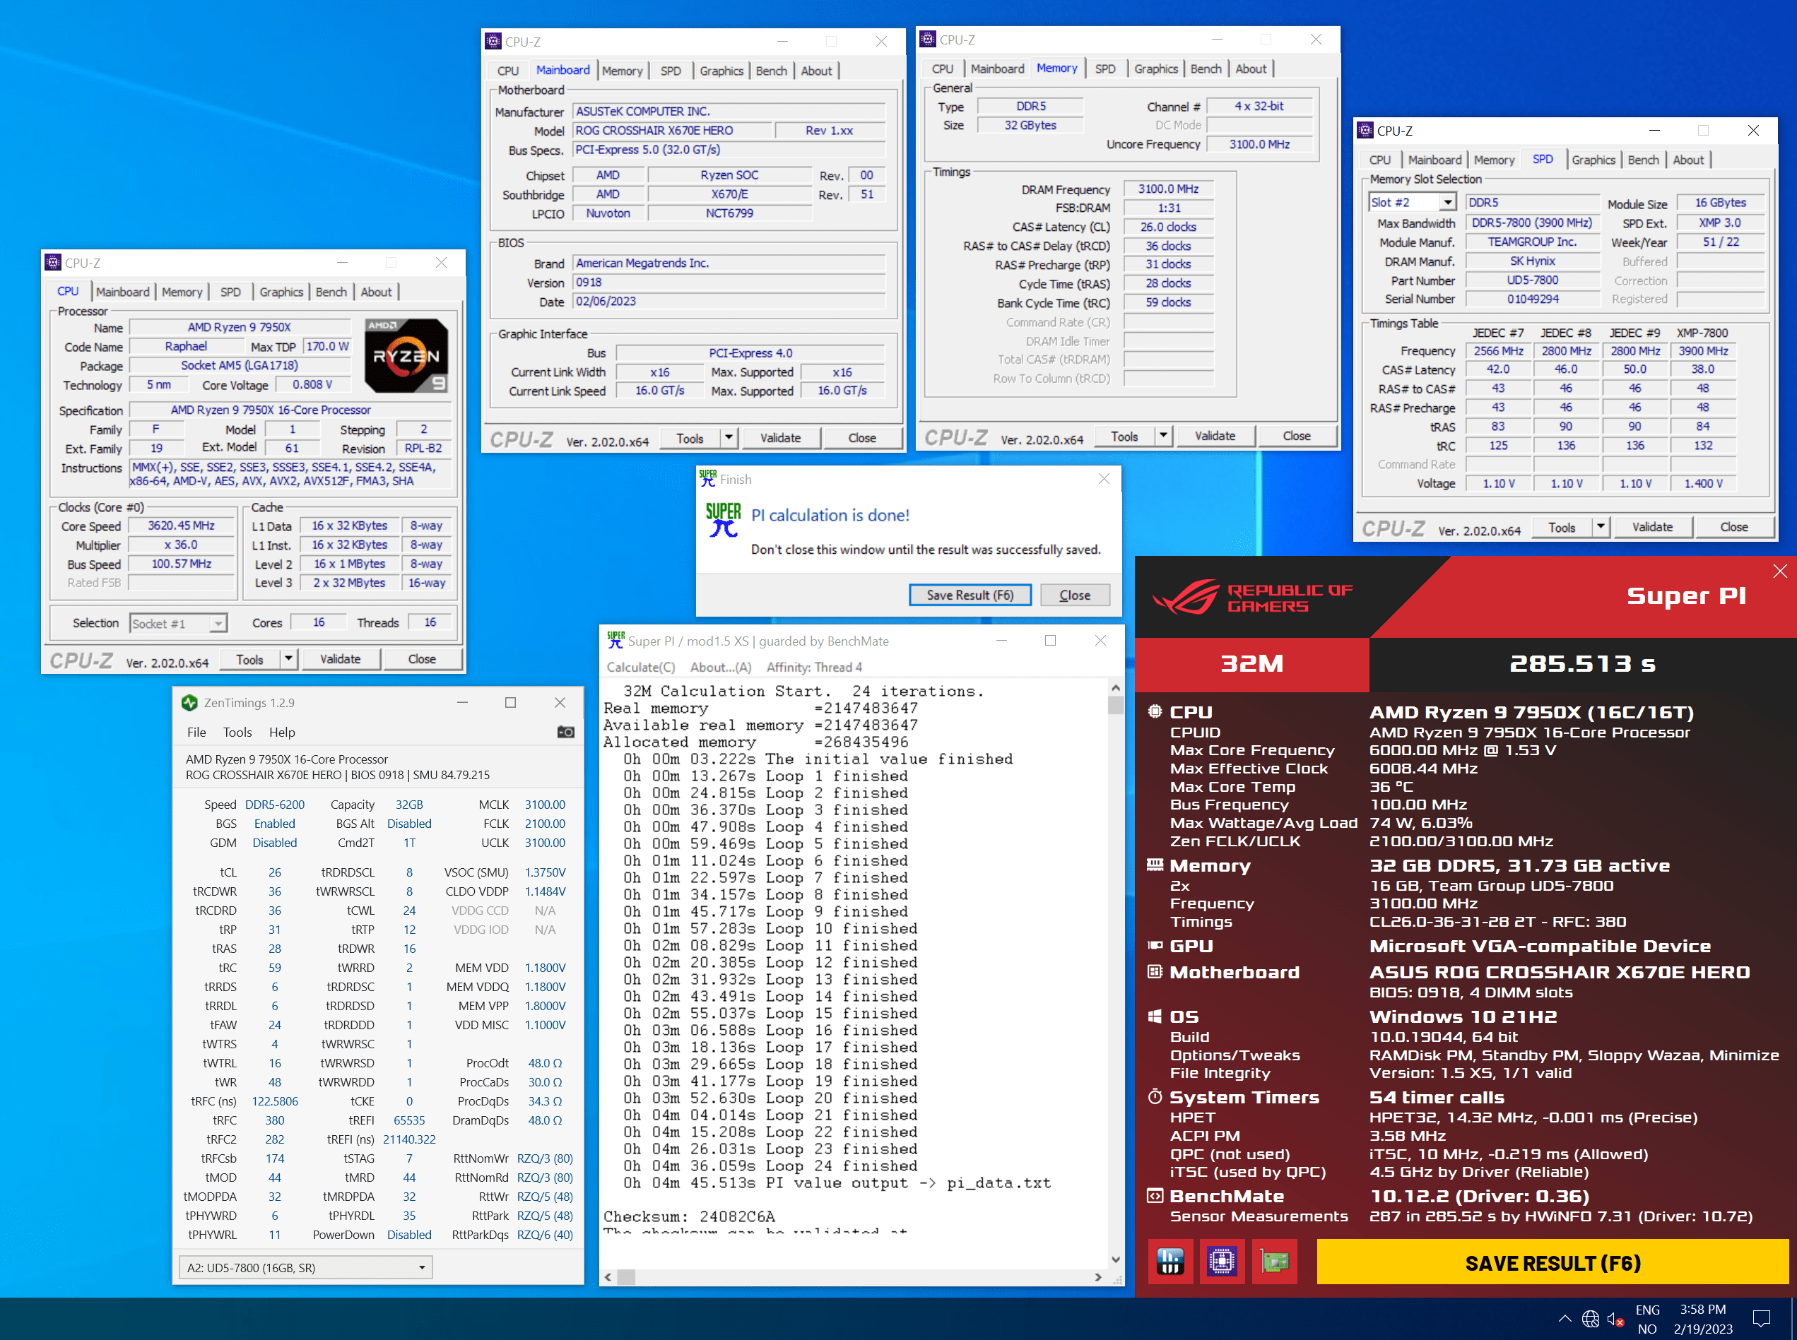Click Super PI window title icon
Screen dimensions: 1797x1340
615,641
